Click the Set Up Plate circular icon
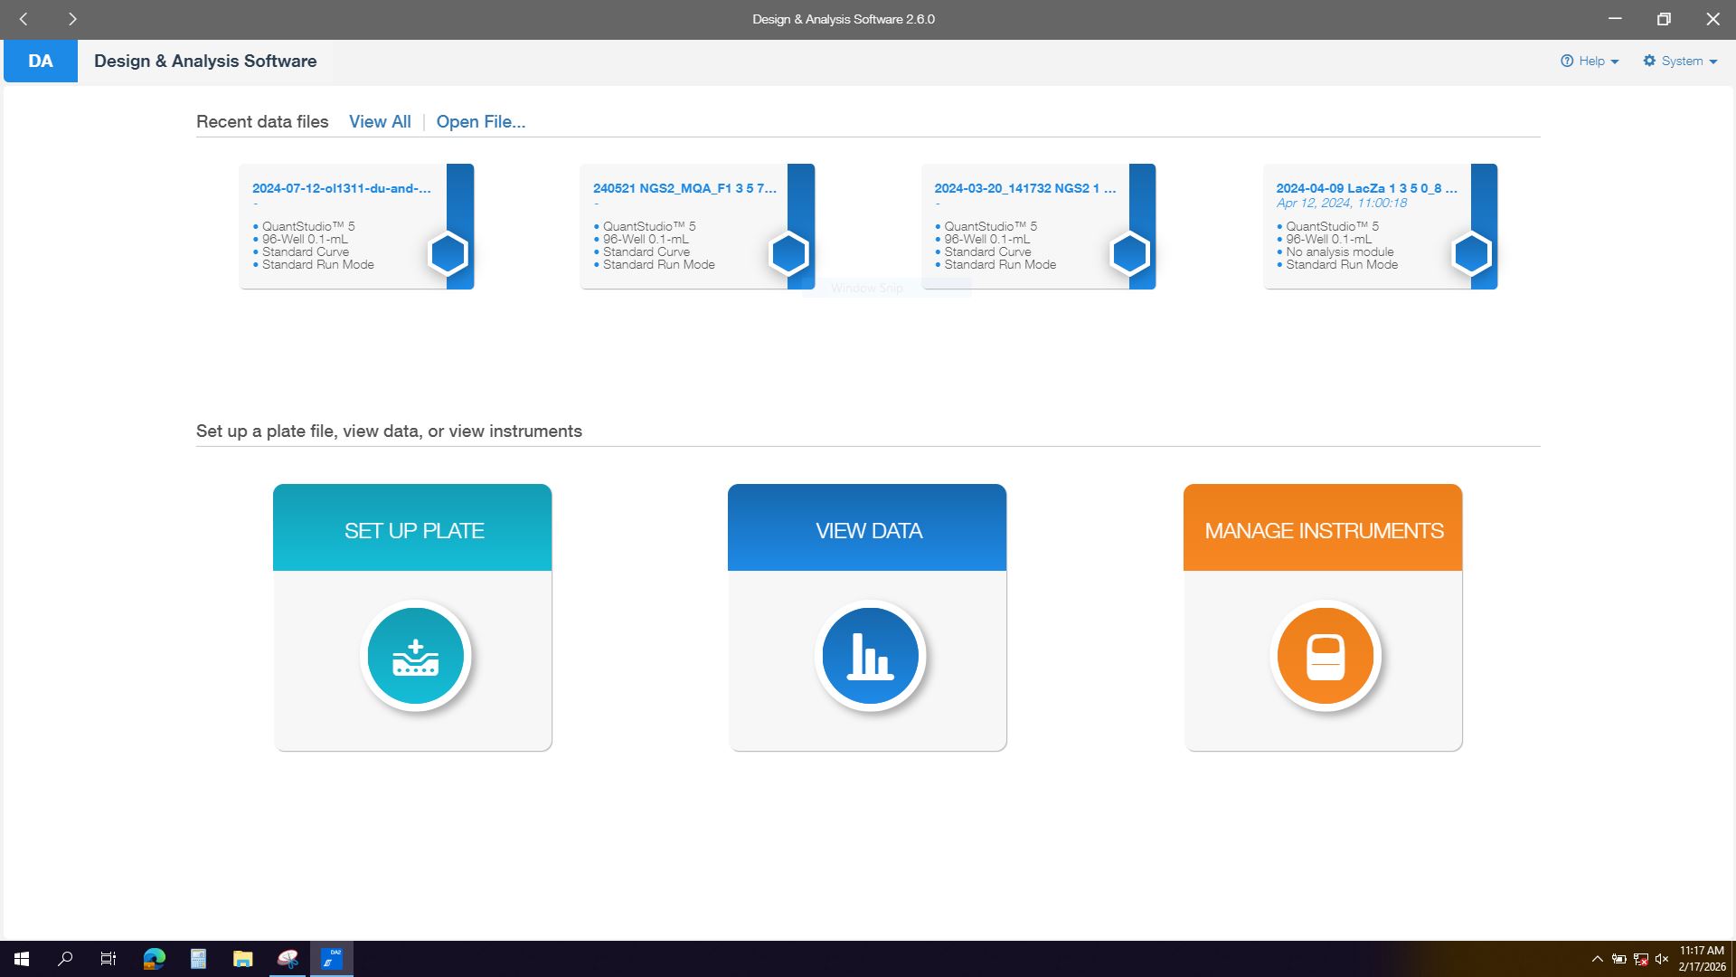Image resolution: width=1736 pixels, height=977 pixels. (x=416, y=656)
